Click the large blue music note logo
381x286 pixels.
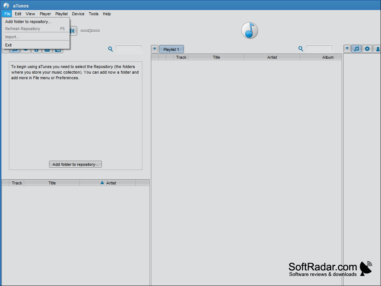249,30
